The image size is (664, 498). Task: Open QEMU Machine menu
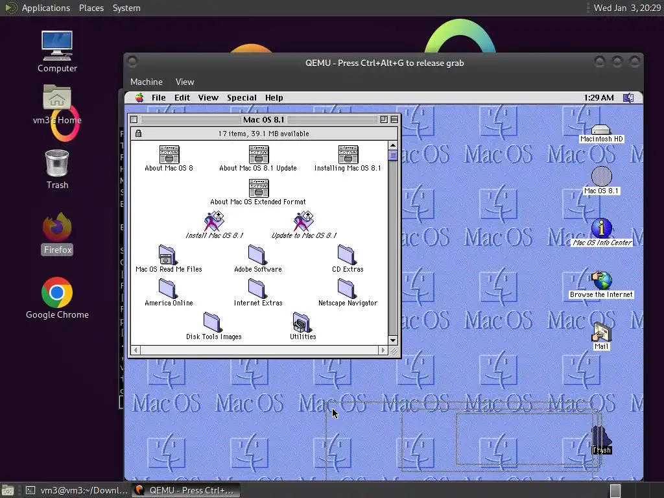click(147, 82)
